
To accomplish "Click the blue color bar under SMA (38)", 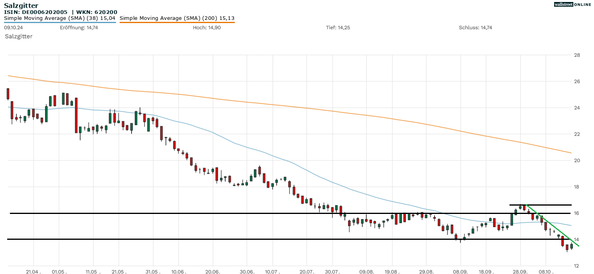I will point(60,22).
